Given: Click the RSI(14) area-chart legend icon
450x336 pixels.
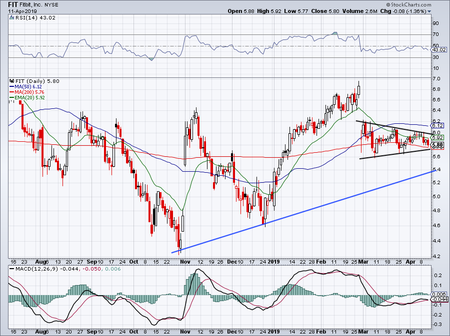Looking at the screenshot, I should point(11,17).
